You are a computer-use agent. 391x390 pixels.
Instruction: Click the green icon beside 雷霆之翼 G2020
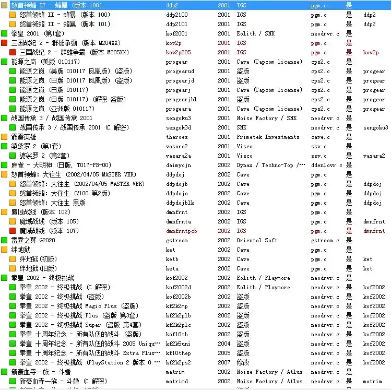[x=4, y=240]
